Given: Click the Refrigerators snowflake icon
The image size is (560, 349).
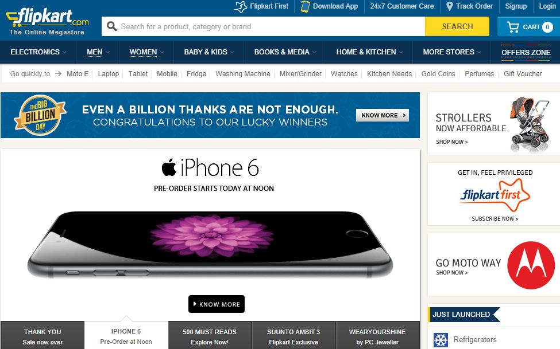Looking at the screenshot, I should tap(441, 340).
